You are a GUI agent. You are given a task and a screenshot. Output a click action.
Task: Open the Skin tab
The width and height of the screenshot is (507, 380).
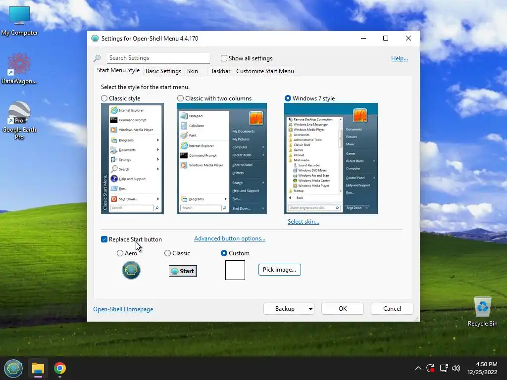point(193,71)
